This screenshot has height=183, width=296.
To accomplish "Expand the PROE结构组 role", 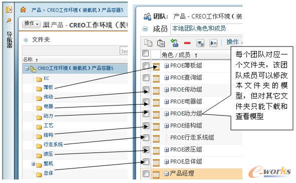I will [x=166, y=125].
